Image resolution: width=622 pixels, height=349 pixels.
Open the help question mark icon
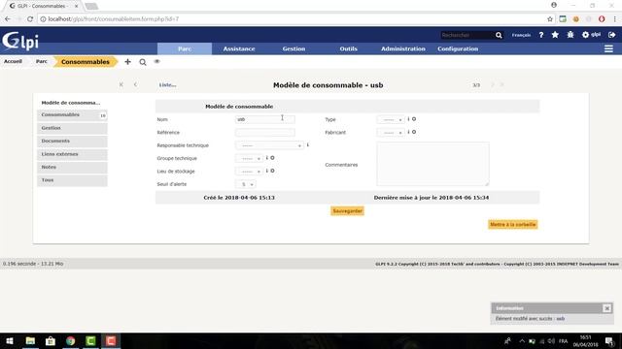point(541,35)
